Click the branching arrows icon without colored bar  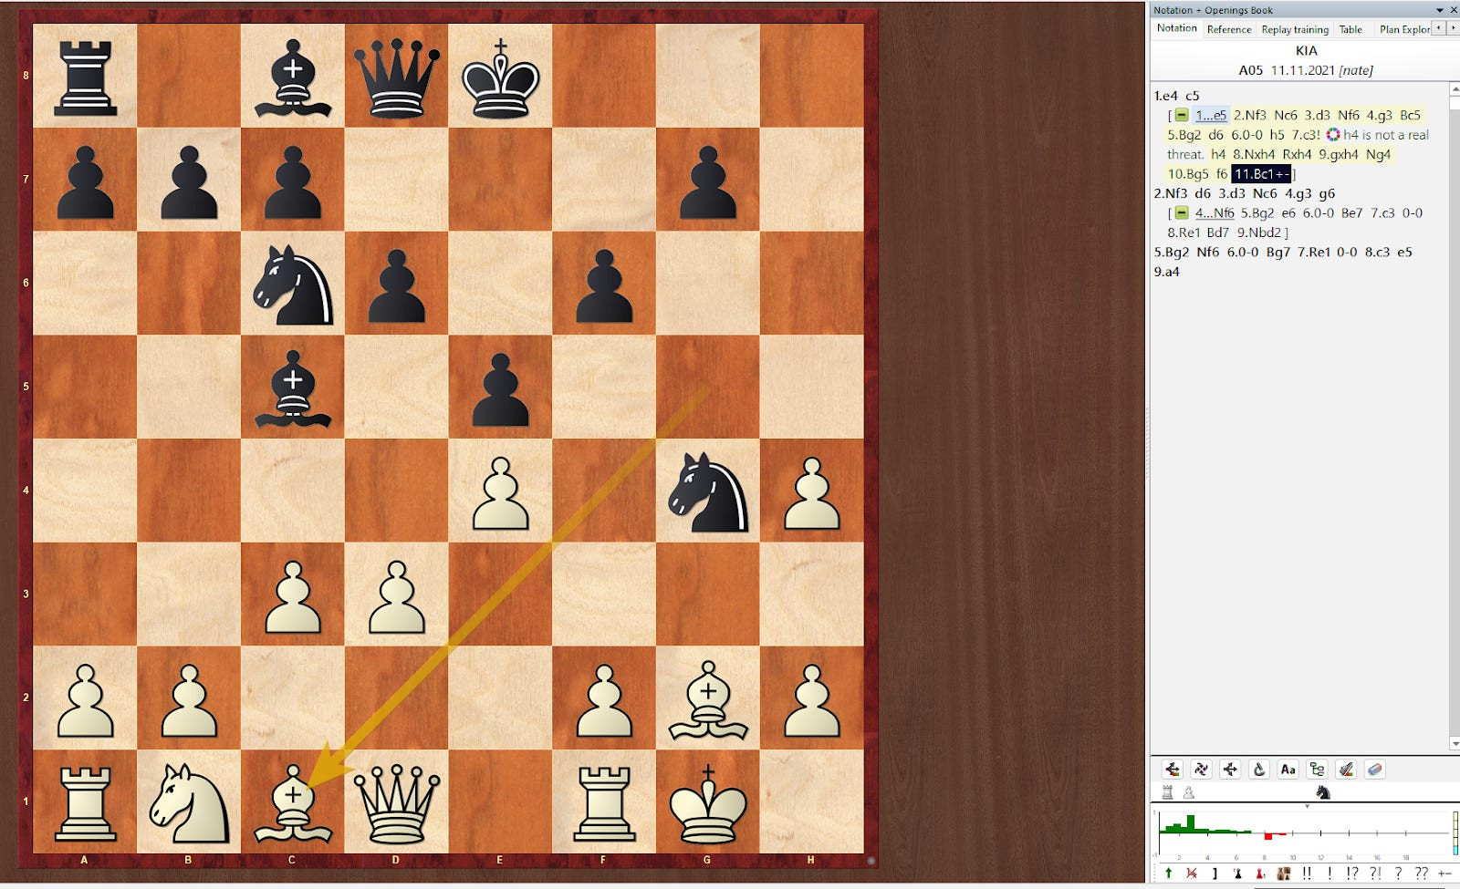[1230, 769]
